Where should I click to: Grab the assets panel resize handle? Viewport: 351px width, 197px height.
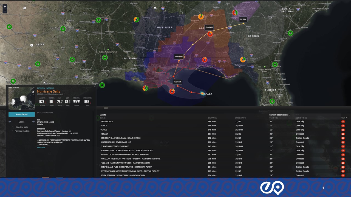pos(106,108)
